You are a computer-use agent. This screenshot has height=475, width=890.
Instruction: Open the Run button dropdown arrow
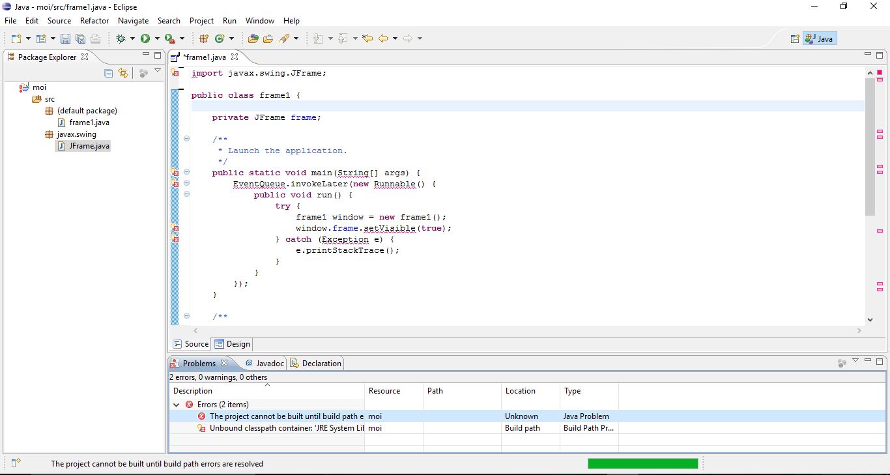[x=156, y=38]
